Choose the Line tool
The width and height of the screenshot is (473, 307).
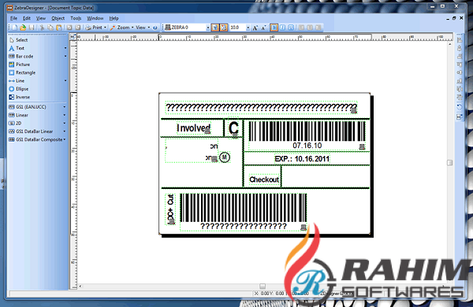(17, 80)
